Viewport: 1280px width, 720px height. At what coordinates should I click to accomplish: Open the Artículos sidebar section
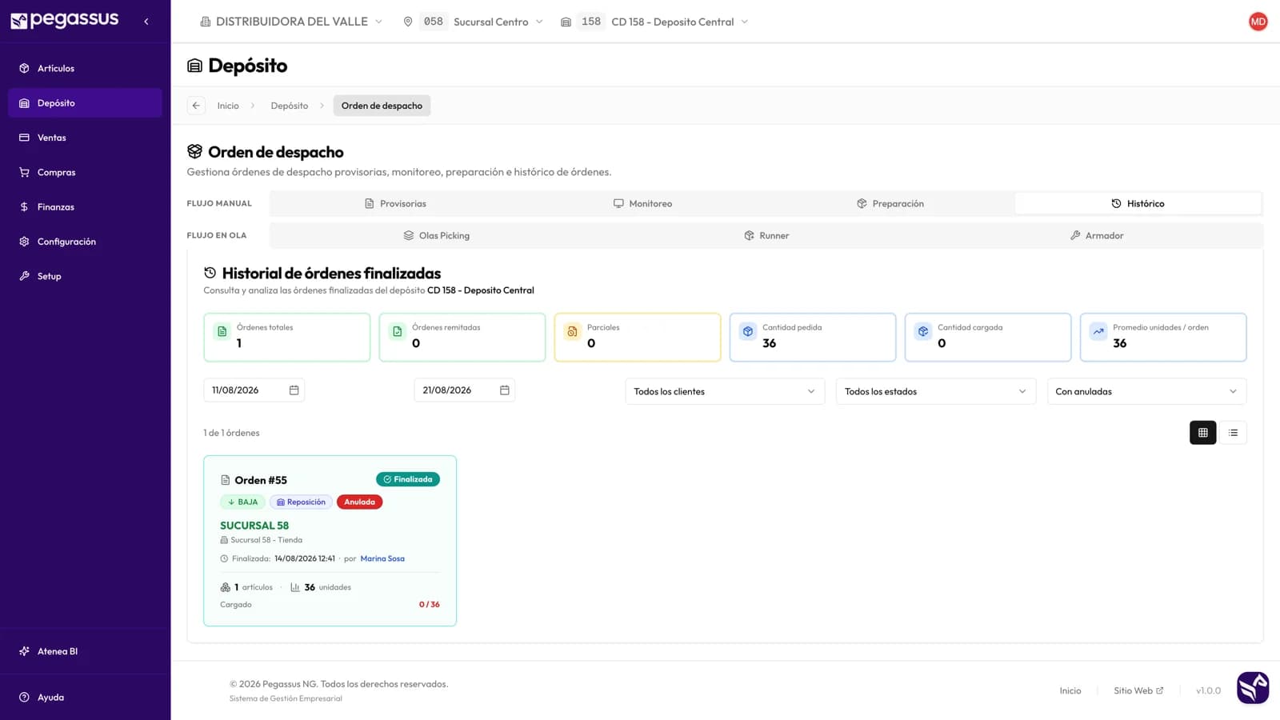[85, 69]
